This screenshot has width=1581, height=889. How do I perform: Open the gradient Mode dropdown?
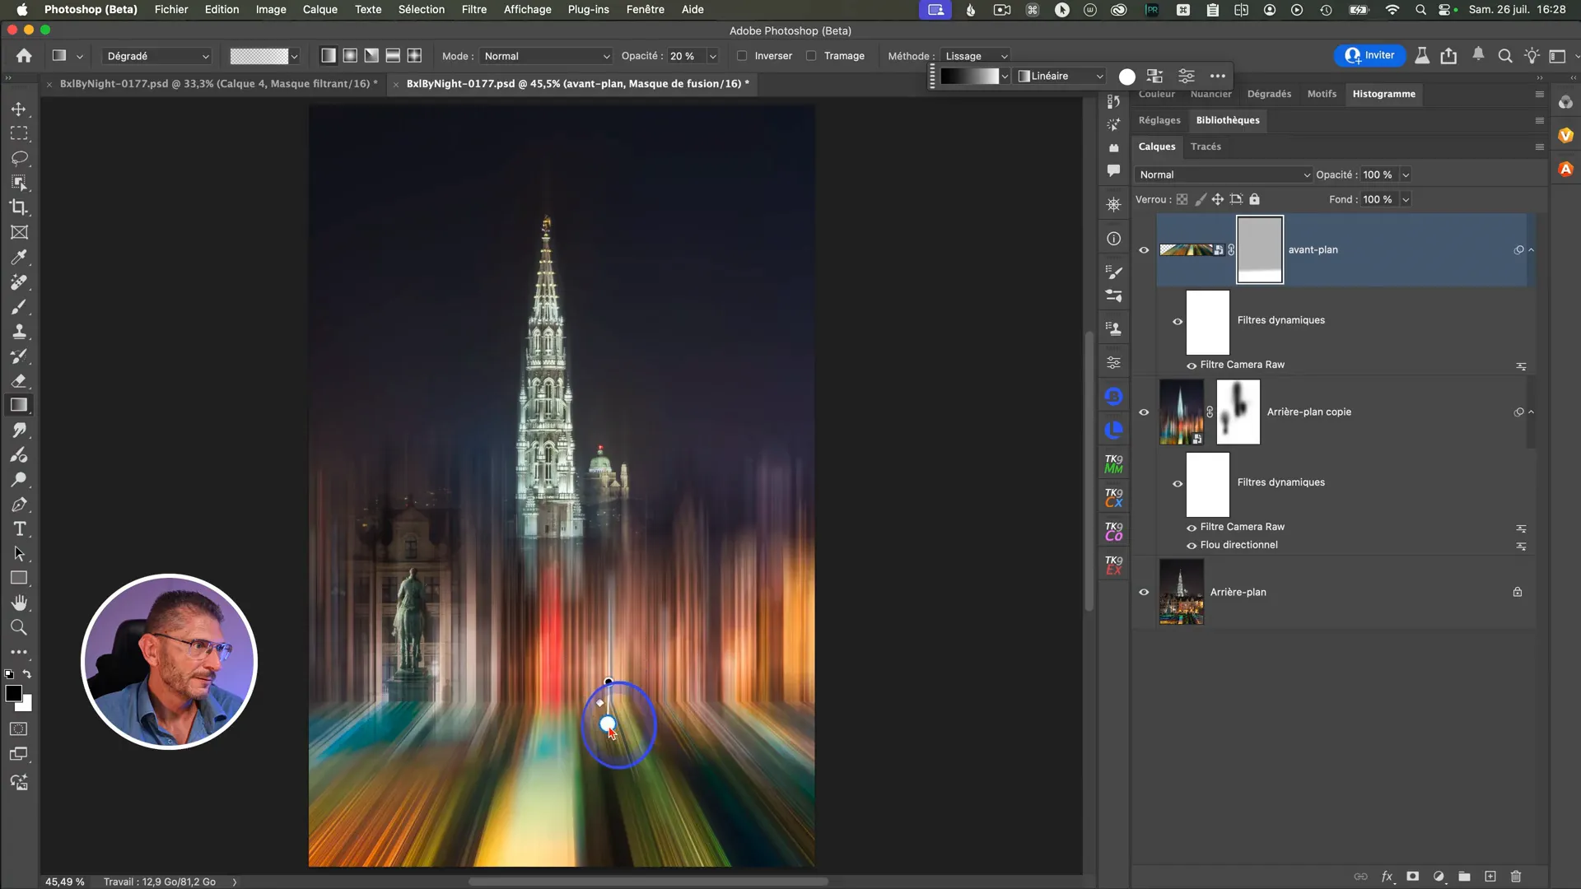point(546,56)
